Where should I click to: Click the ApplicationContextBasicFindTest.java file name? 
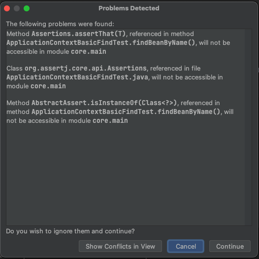(77, 77)
